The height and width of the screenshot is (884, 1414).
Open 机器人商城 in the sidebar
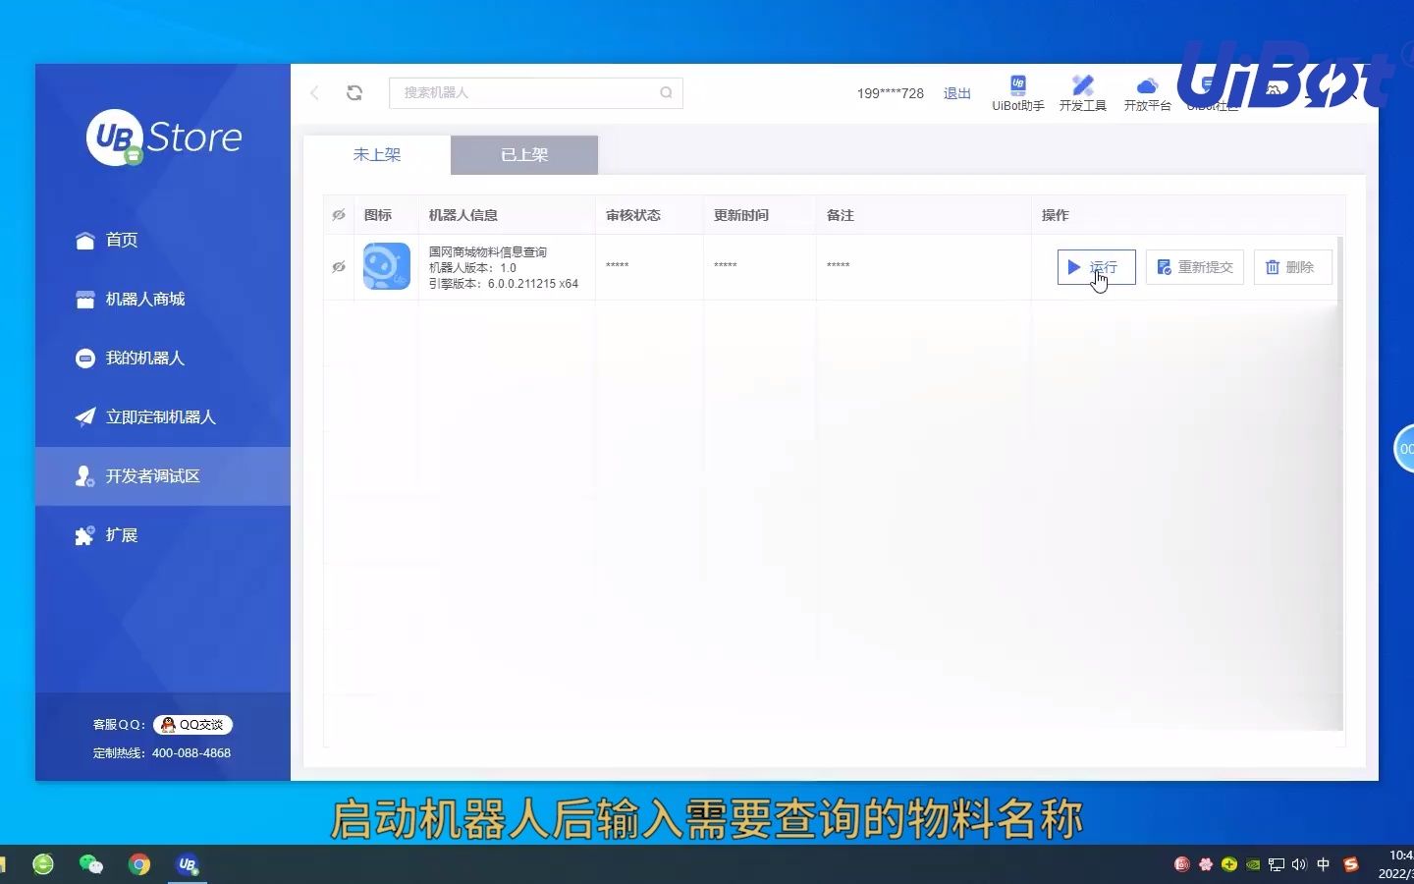pyautogui.click(x=163, y=299)
